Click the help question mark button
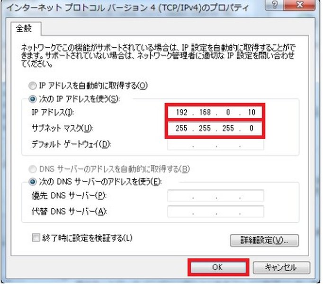 coord(275,5)
